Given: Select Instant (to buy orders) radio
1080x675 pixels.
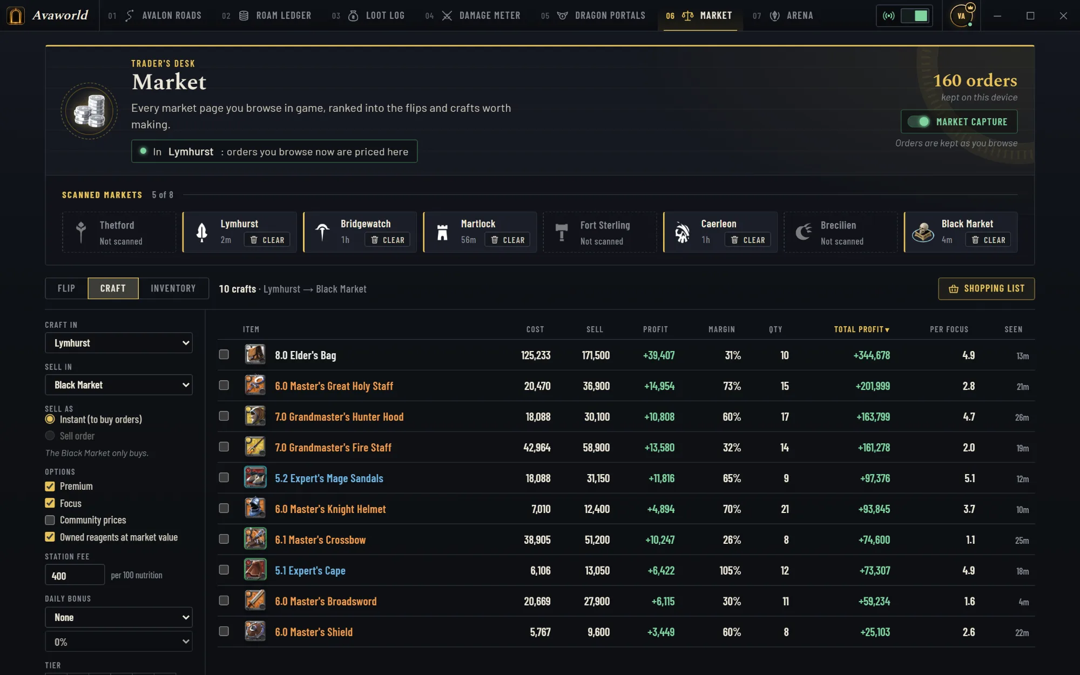Looking at the screenshot, I should (50, 419).
